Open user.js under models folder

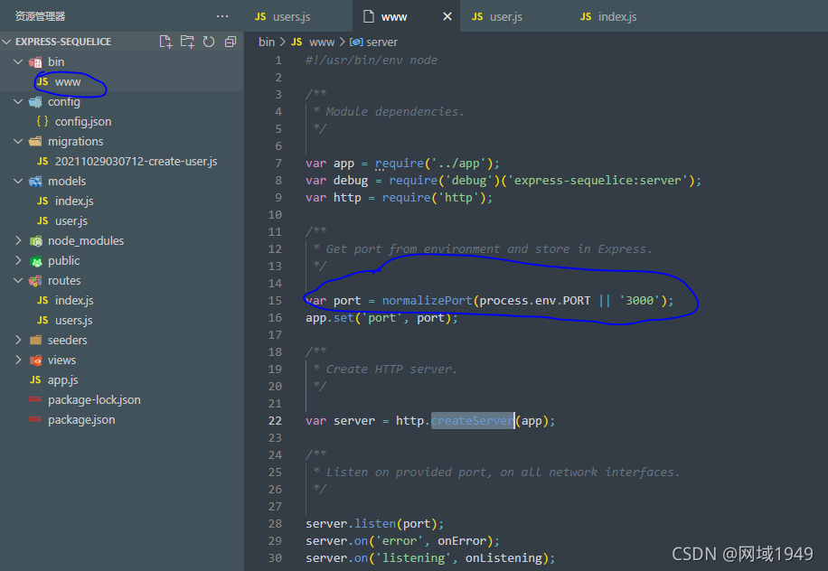[x=122, y=221]
